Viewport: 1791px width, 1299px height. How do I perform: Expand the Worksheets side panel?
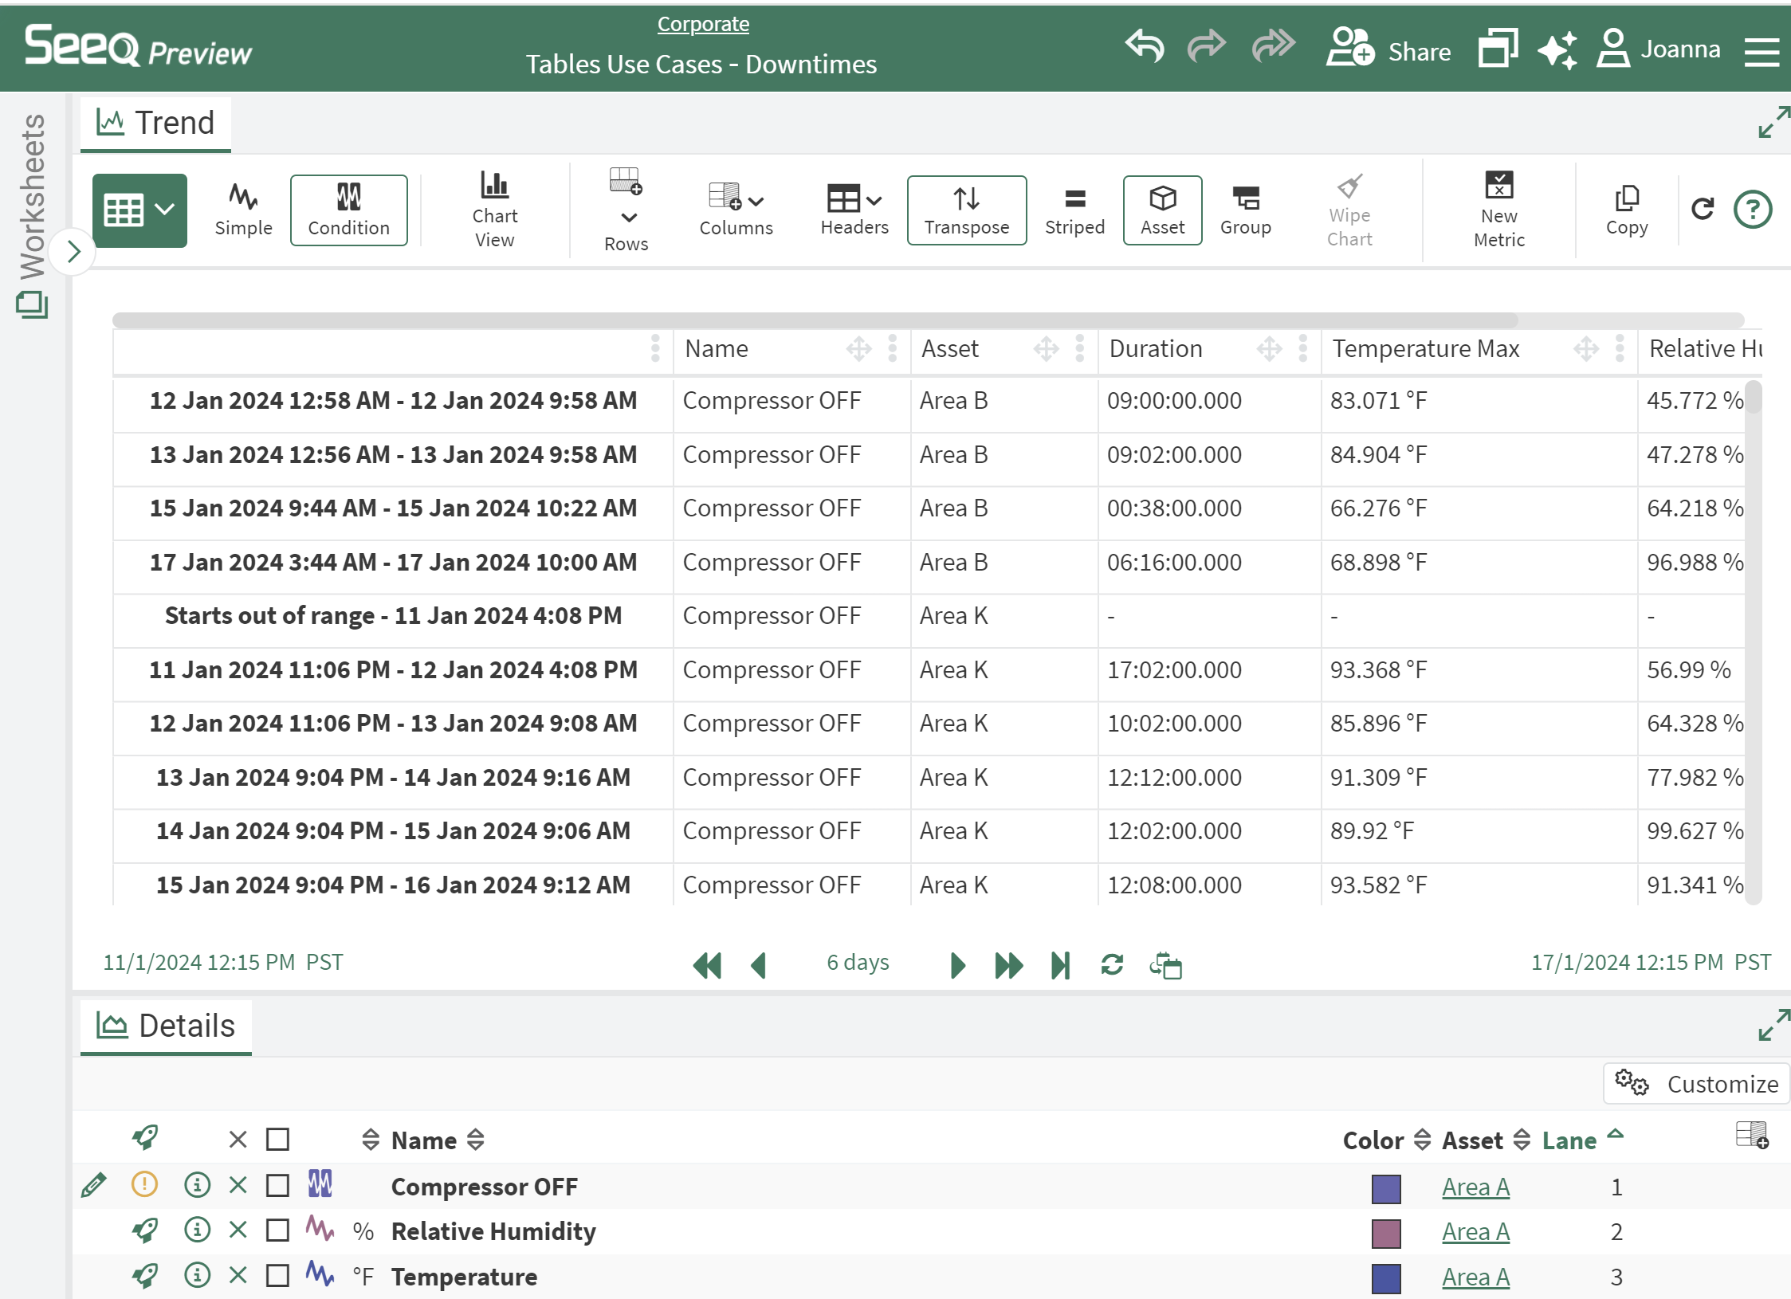pyautogui.click(x=73, y=252)
